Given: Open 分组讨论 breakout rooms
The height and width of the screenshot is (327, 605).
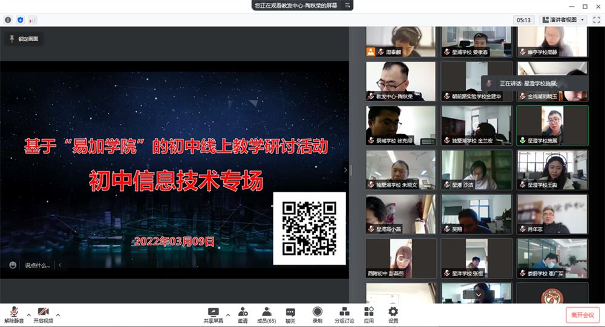Looking at the screenshot, I should point(344,315).
